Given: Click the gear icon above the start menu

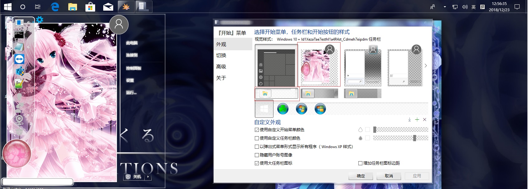Looking at the screenshot, I should pos(39,20).
